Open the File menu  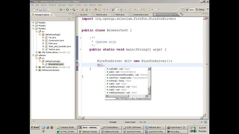[x=32, y=5]
